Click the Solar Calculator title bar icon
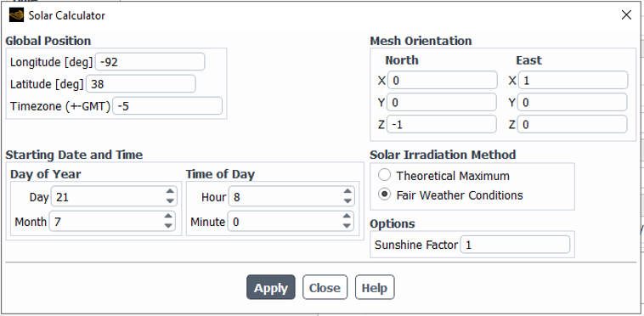This screenshot has height=316, width=644. point(16,15)
